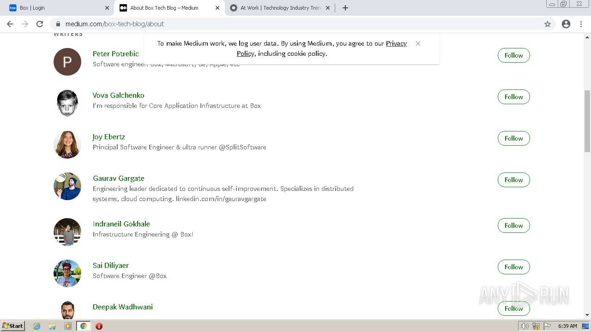591x332 pixels.
Task: Click Joy Ebertz's avatar photo
Action: click(67, 145)
